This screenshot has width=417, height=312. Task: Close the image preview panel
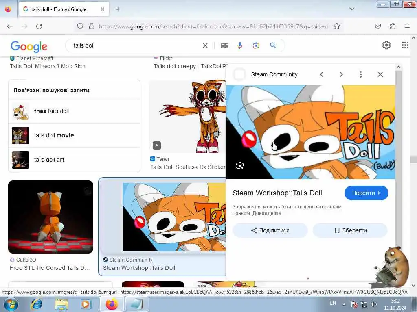coord(380,75)
